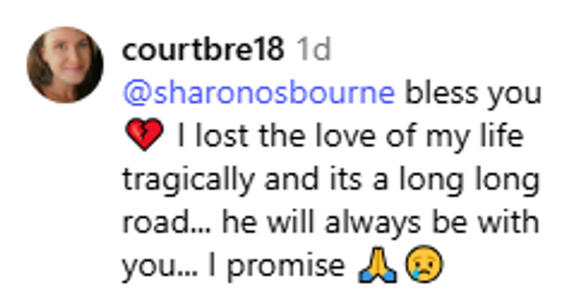Click the word 'tragically' in the comment

[189, 180]
